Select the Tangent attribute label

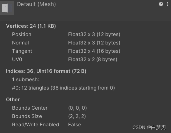point(22,51)
